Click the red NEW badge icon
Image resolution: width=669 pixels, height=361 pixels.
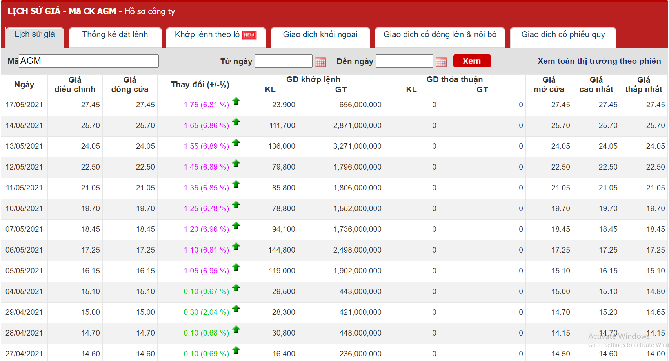[x=249, y=35]
